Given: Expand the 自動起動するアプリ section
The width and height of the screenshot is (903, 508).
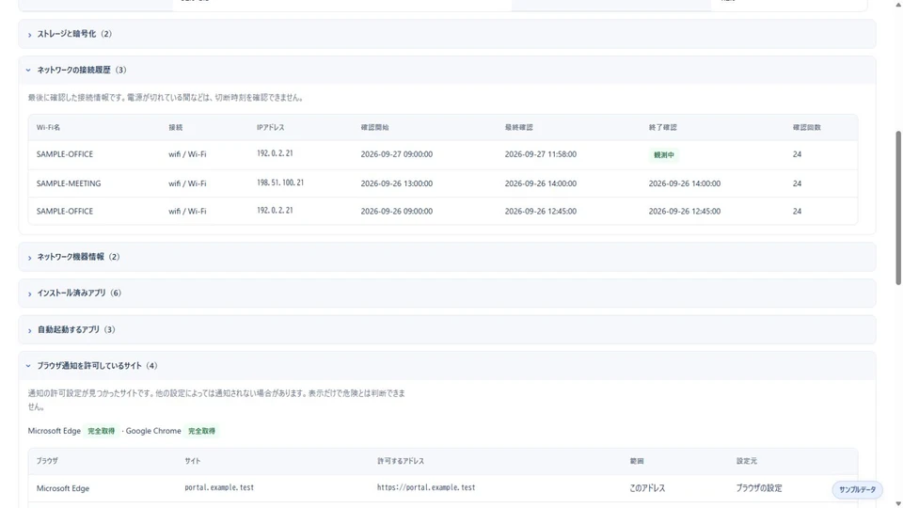Looking at the screenshot, I should pyautogui.click(x=447, y=330).
